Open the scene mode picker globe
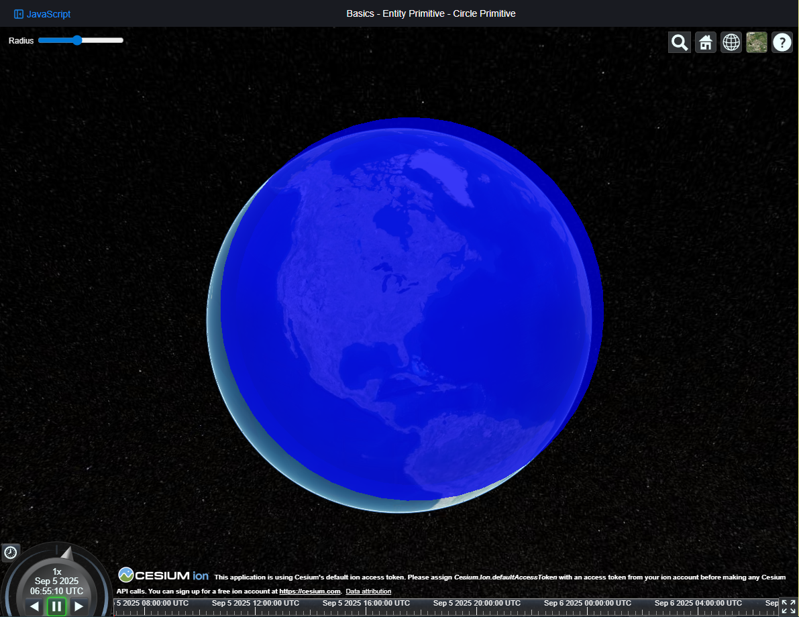This screenshot has height=617, width=799. 731,42
